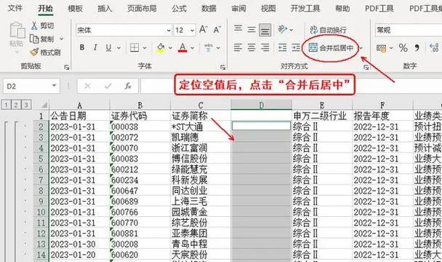Open the 插入 (Insert) ribbon tab

[x=105, y=9]
